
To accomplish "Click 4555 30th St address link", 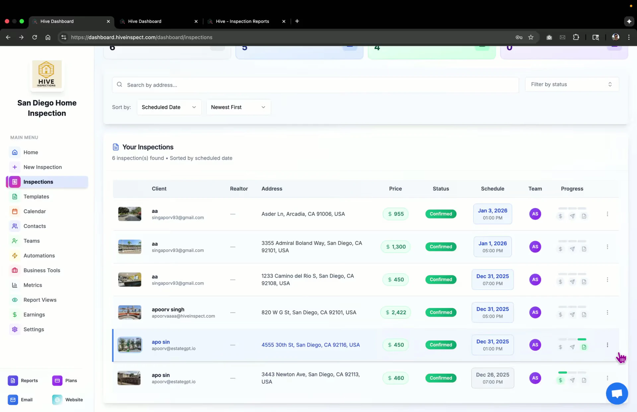I will pyautogui.click(x=311, y=345).
